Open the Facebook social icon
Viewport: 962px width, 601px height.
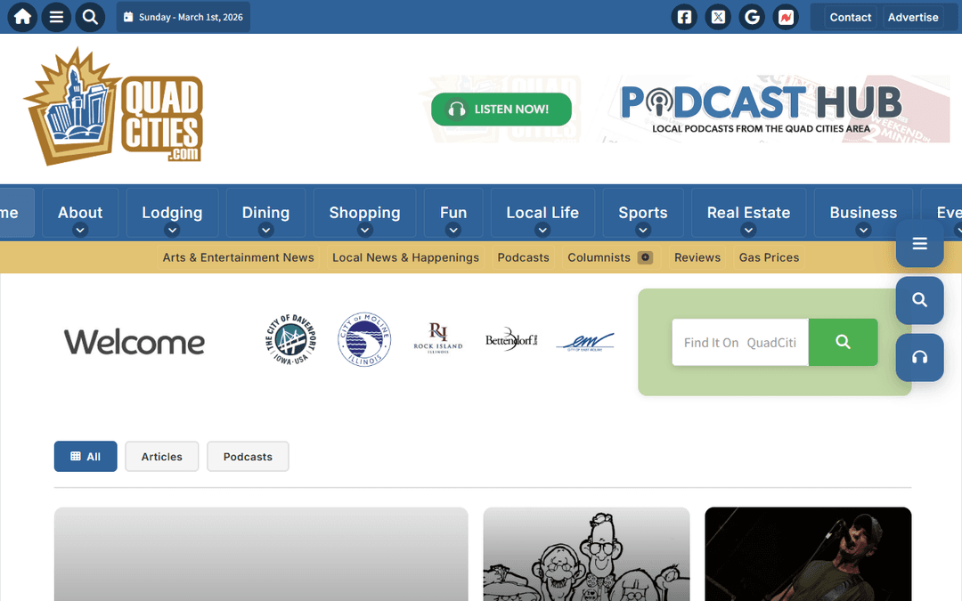click(684, 17)
